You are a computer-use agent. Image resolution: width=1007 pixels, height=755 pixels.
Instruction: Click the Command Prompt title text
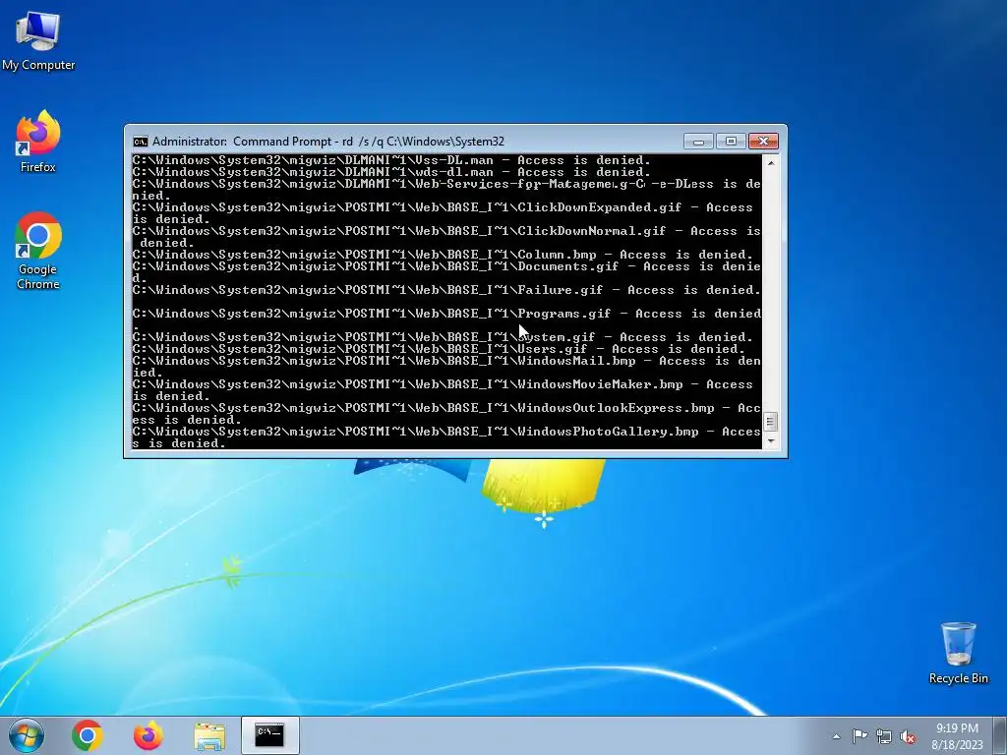click(x=328, y=142)
